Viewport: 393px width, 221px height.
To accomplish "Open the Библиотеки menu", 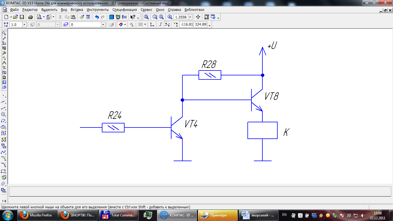I will click(194, 9).
